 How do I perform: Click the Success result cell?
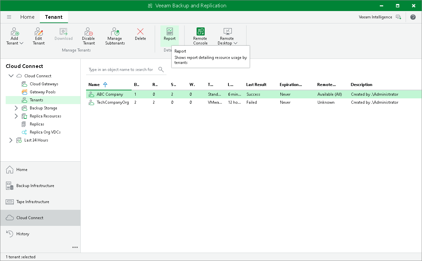[253, 94]
